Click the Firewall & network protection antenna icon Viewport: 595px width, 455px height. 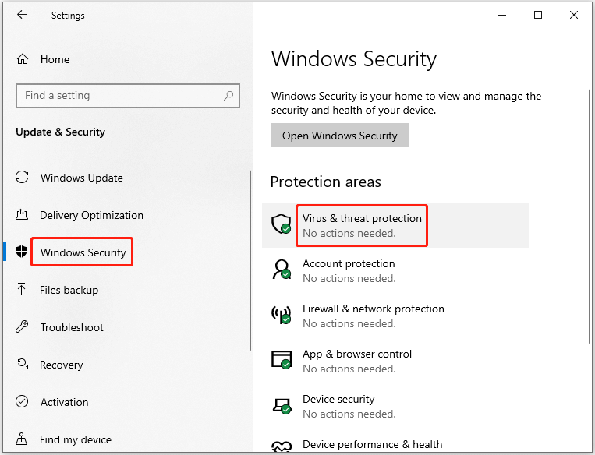(282, 315)
